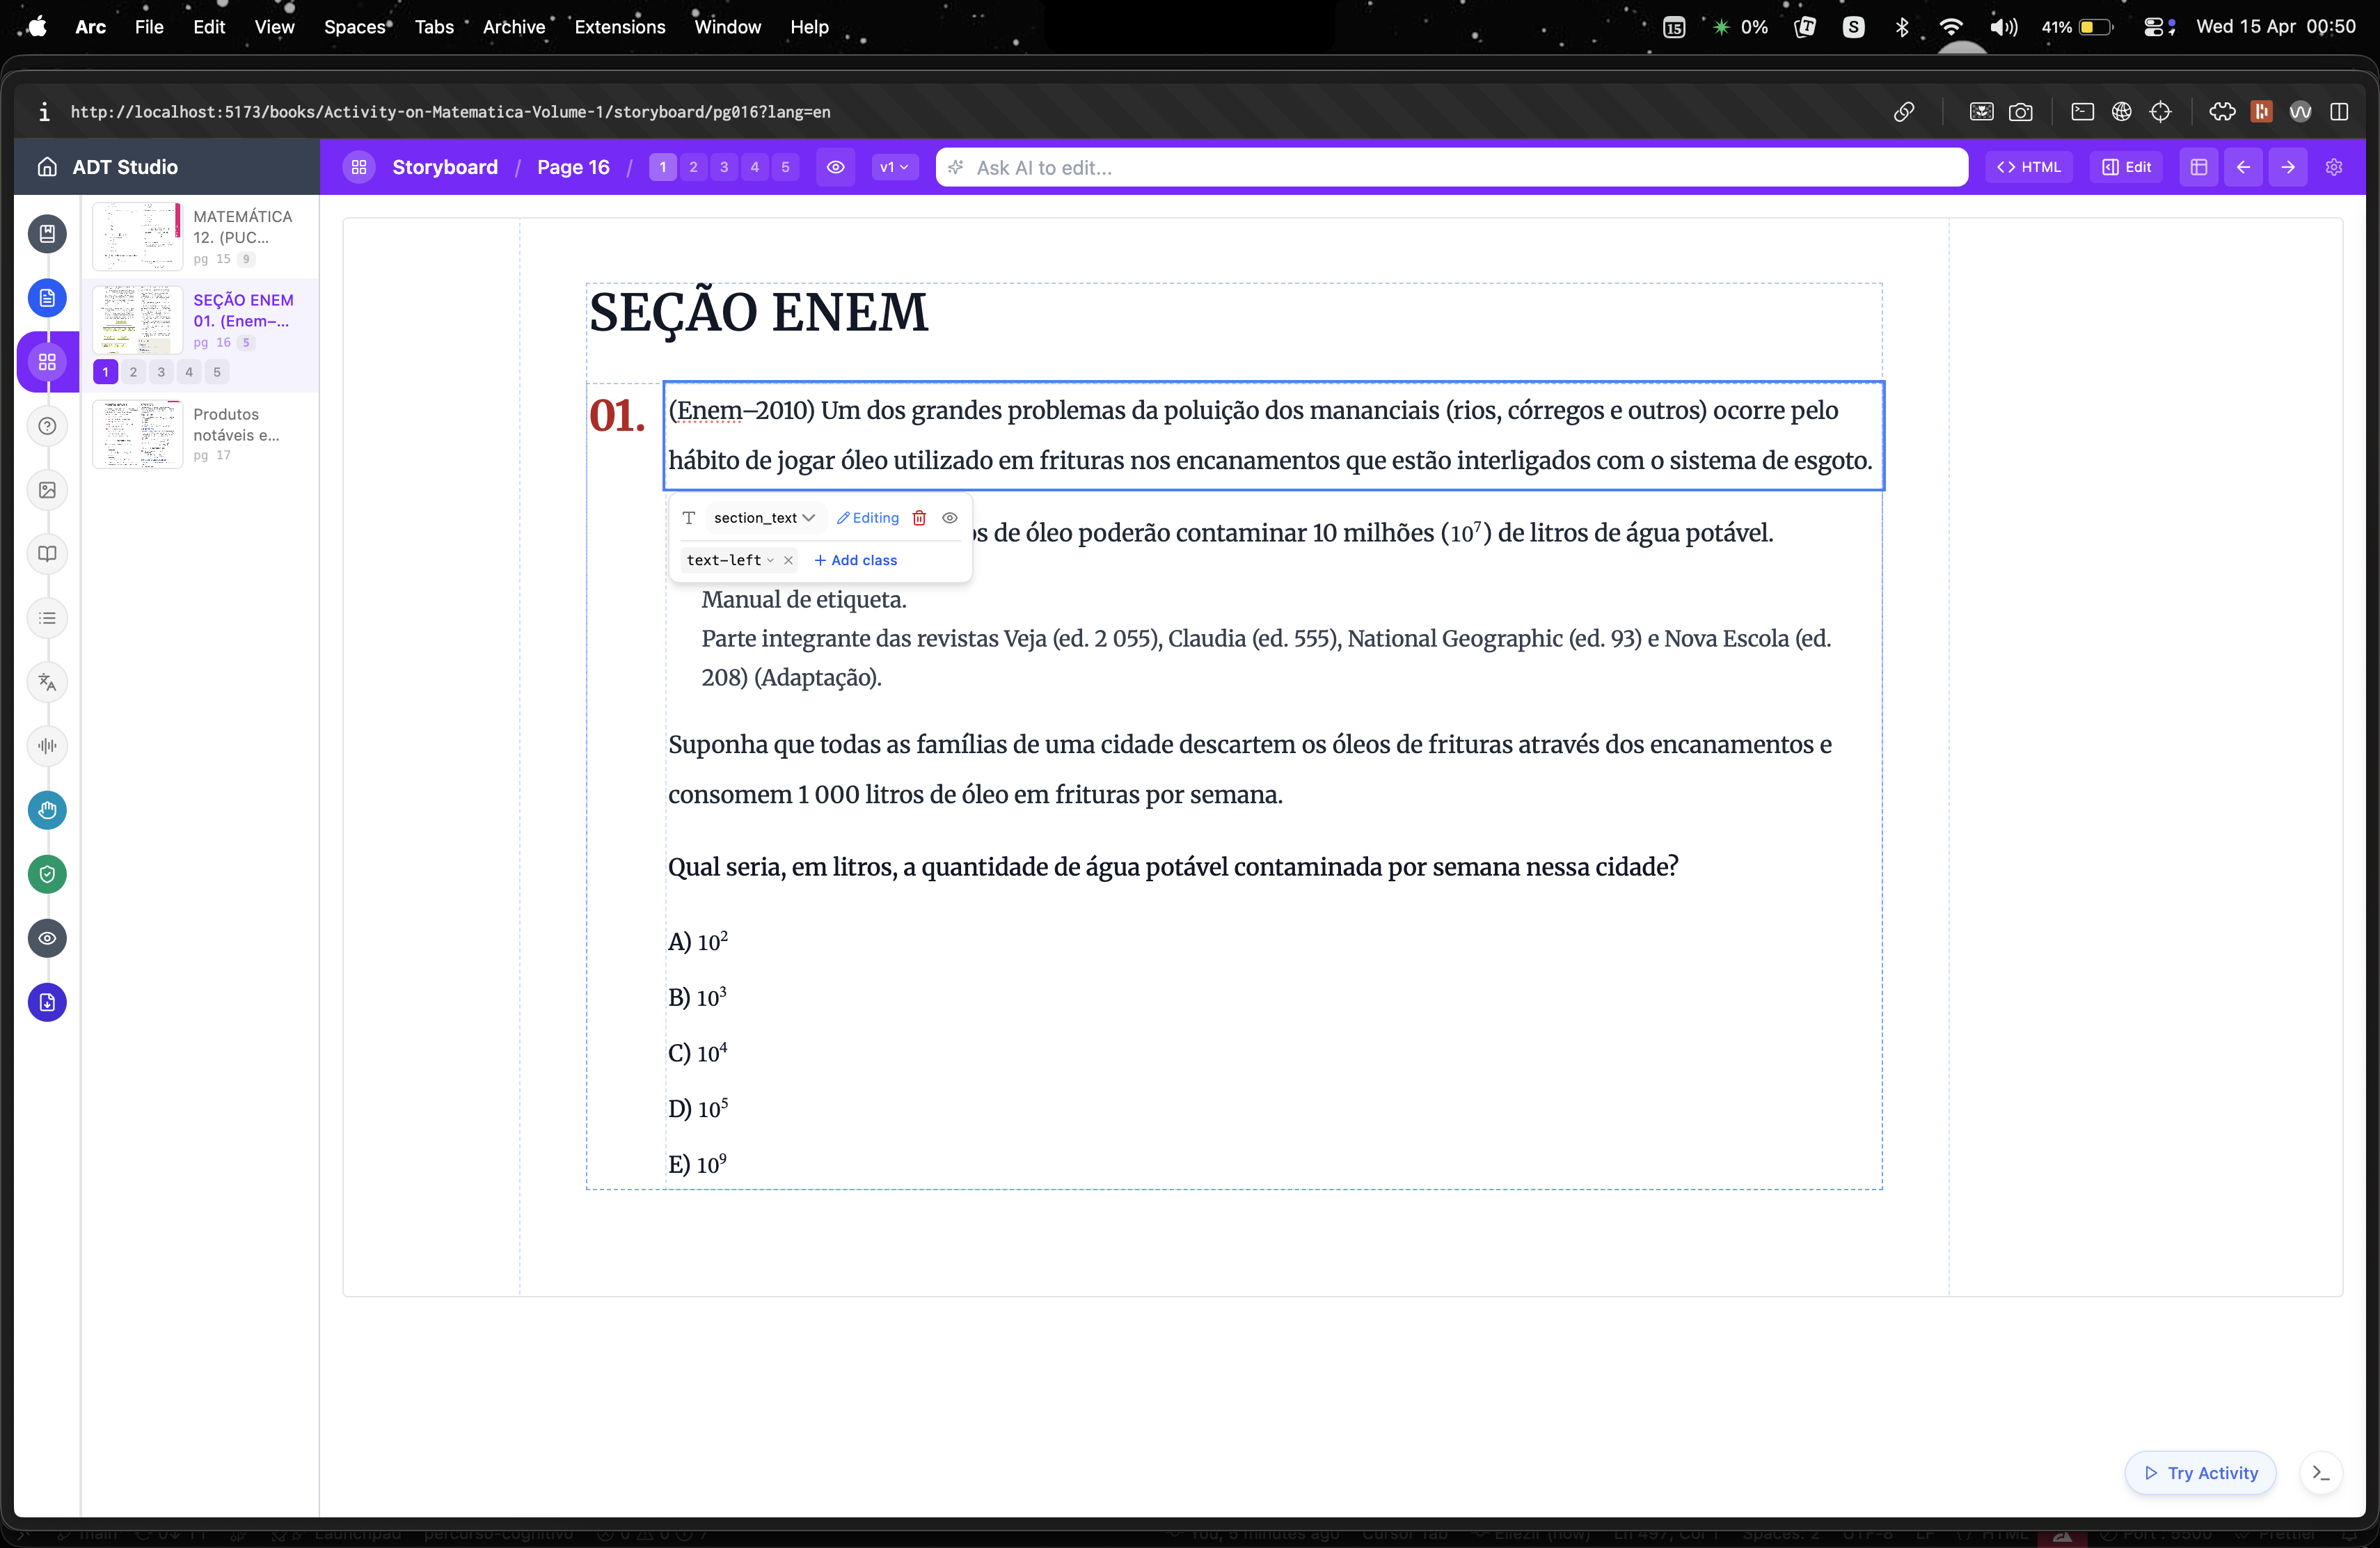Select section 4 under page 16 thumbnail

189,372
